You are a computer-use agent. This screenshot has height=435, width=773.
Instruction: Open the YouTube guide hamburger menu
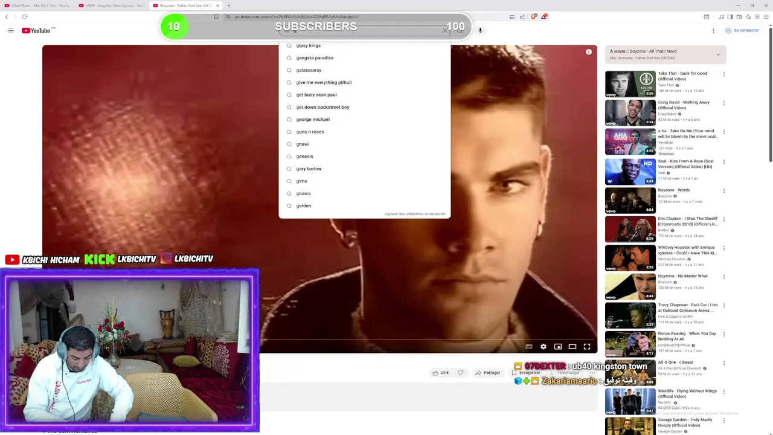[x=10, y=30]
